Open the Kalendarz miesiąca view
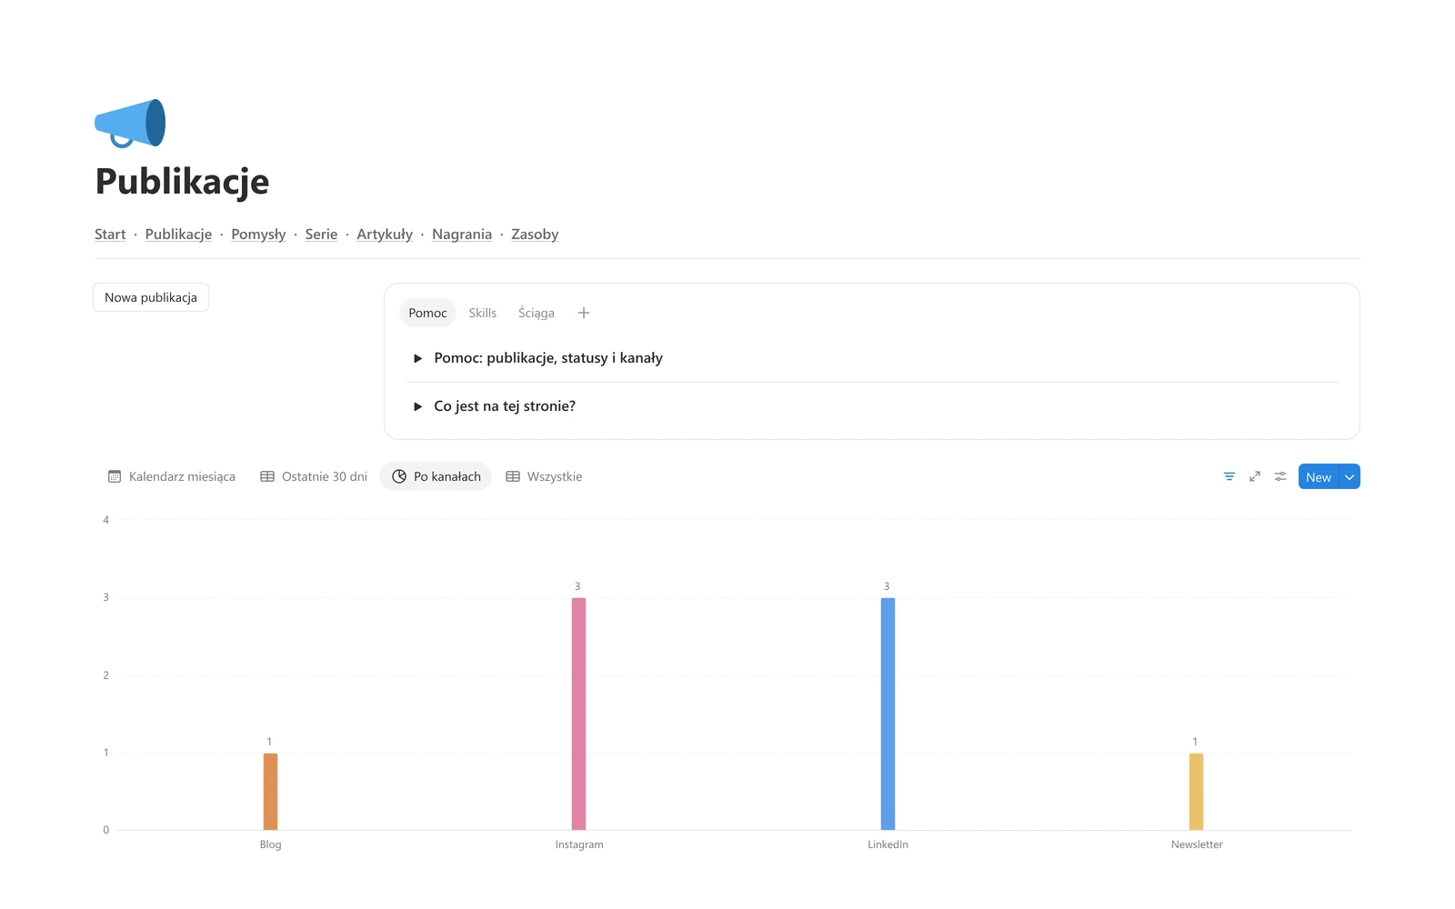The image size is (1455, 909). pyautogui.click(x=172, y=476)
